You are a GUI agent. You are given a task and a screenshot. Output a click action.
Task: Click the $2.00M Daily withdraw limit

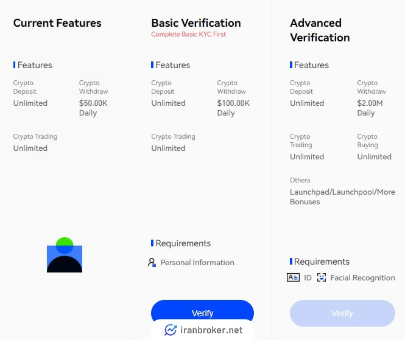coord(370,108)
